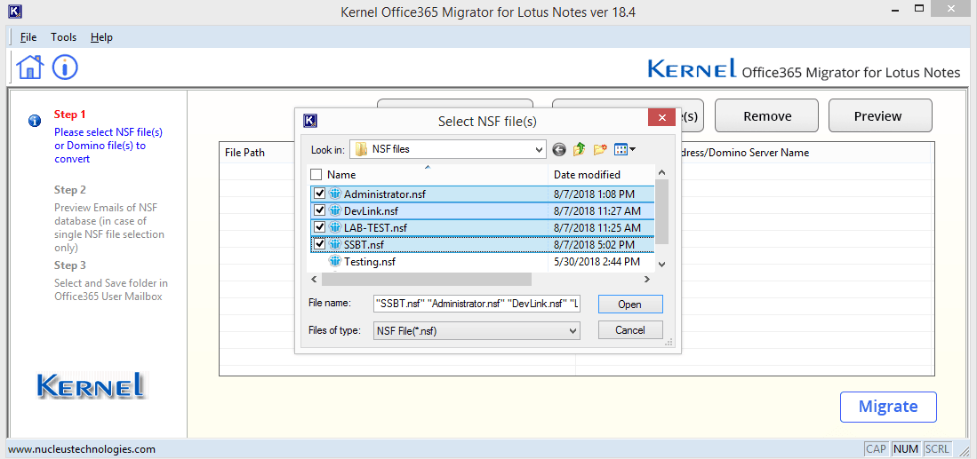Click the CAP indicator in status bar
Screen dimensions: 977x459
[x=876, y=449]
